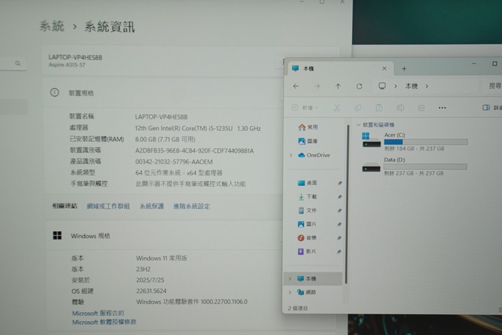Add a new File Explorer tab
The width and height of the screenshot is (502, 335).
pos(404,69)
